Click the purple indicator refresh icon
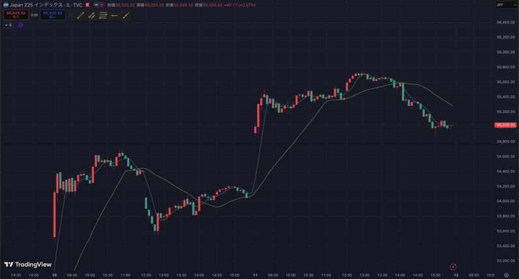 21,25
